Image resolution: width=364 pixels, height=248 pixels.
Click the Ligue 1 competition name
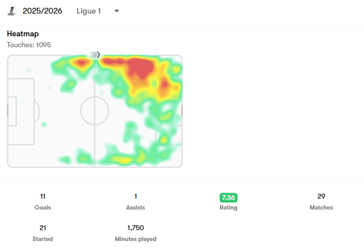point(88,11)
